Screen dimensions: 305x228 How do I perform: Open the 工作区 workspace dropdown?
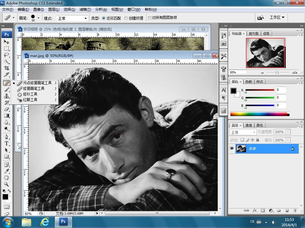pyautogui.click(x=277, y=18)
